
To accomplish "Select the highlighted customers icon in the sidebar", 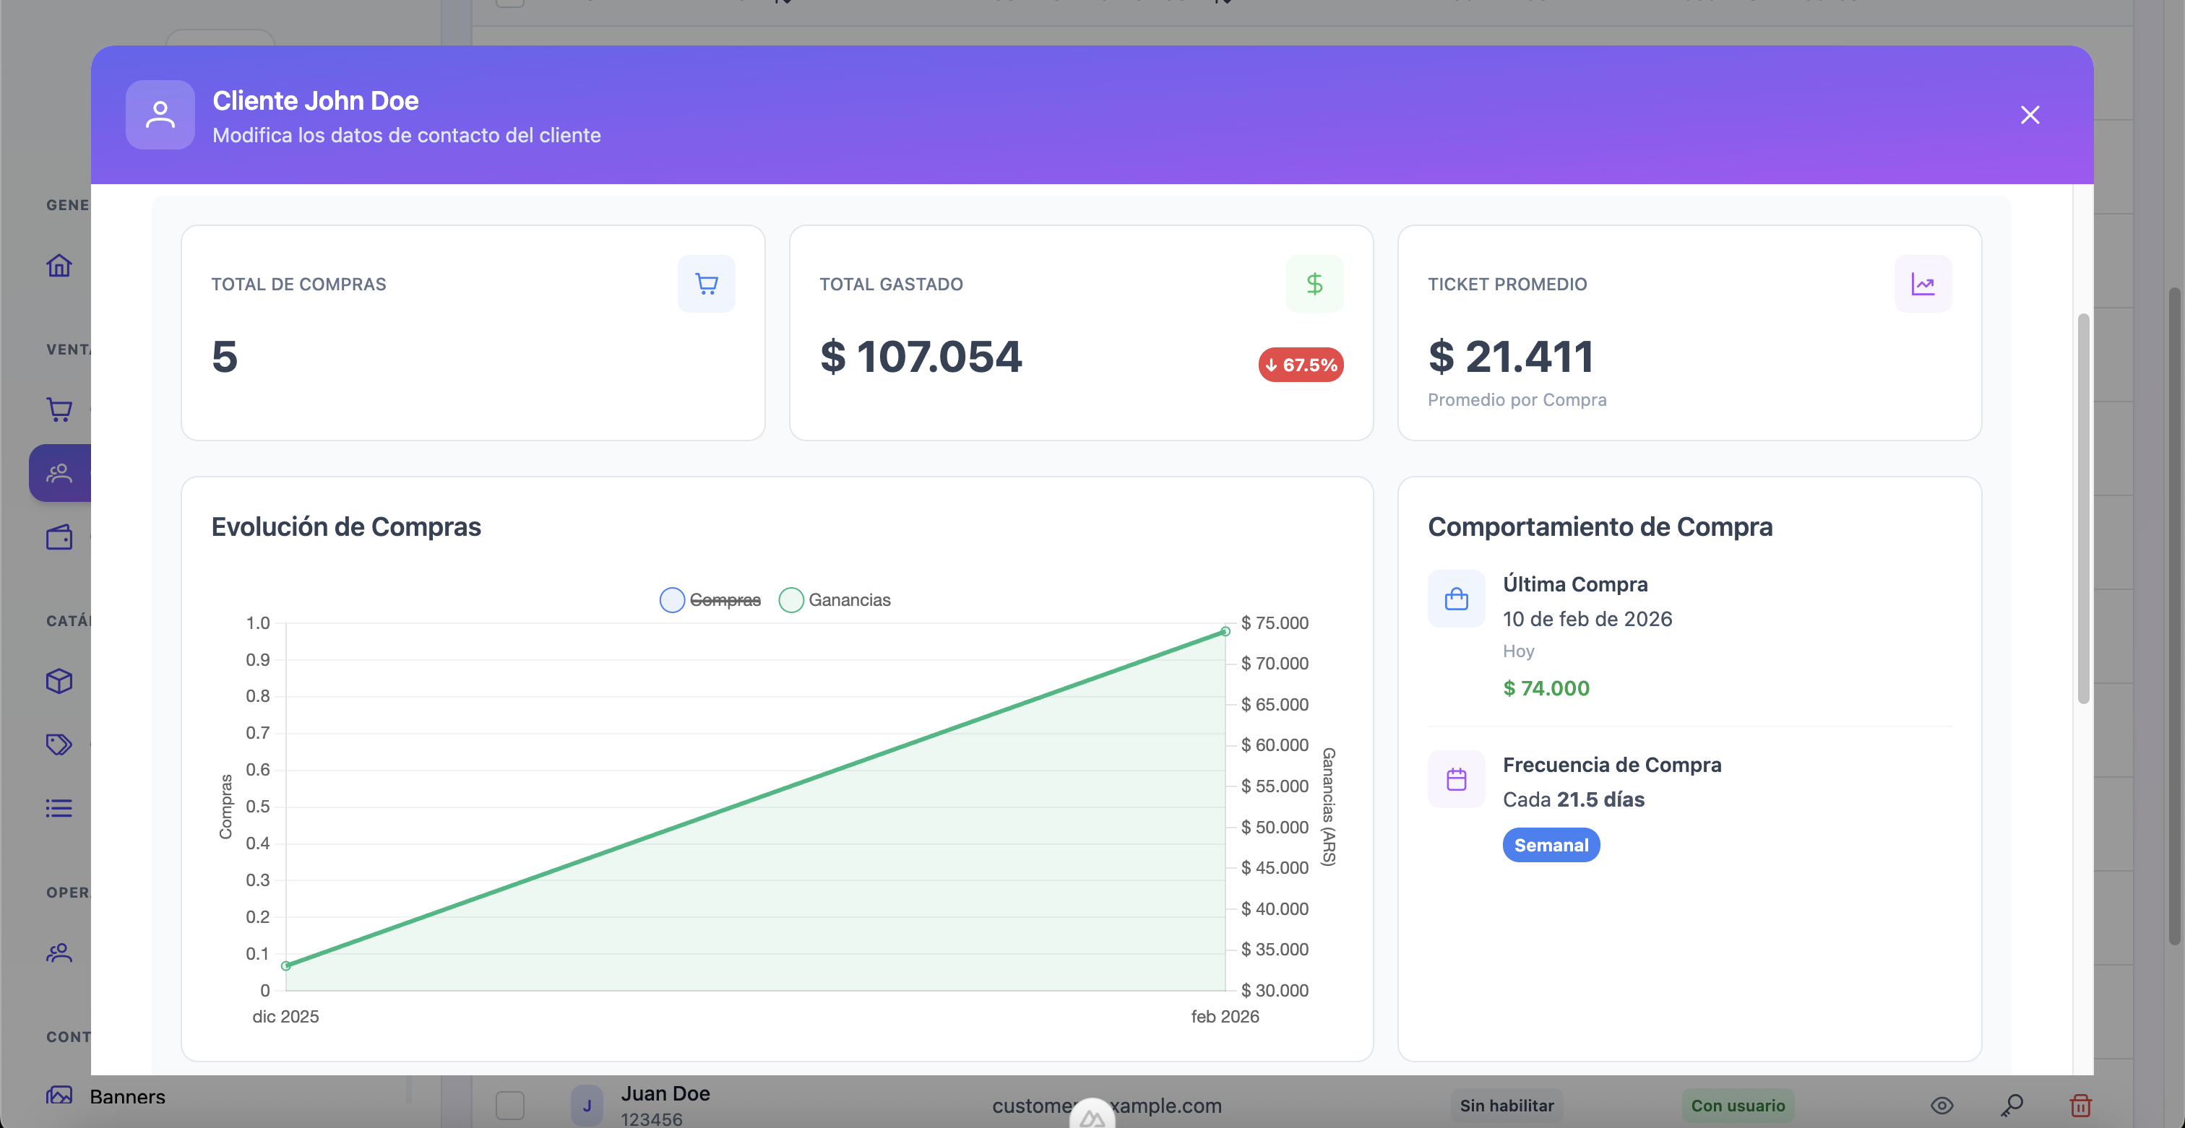I will pos(59,473).
